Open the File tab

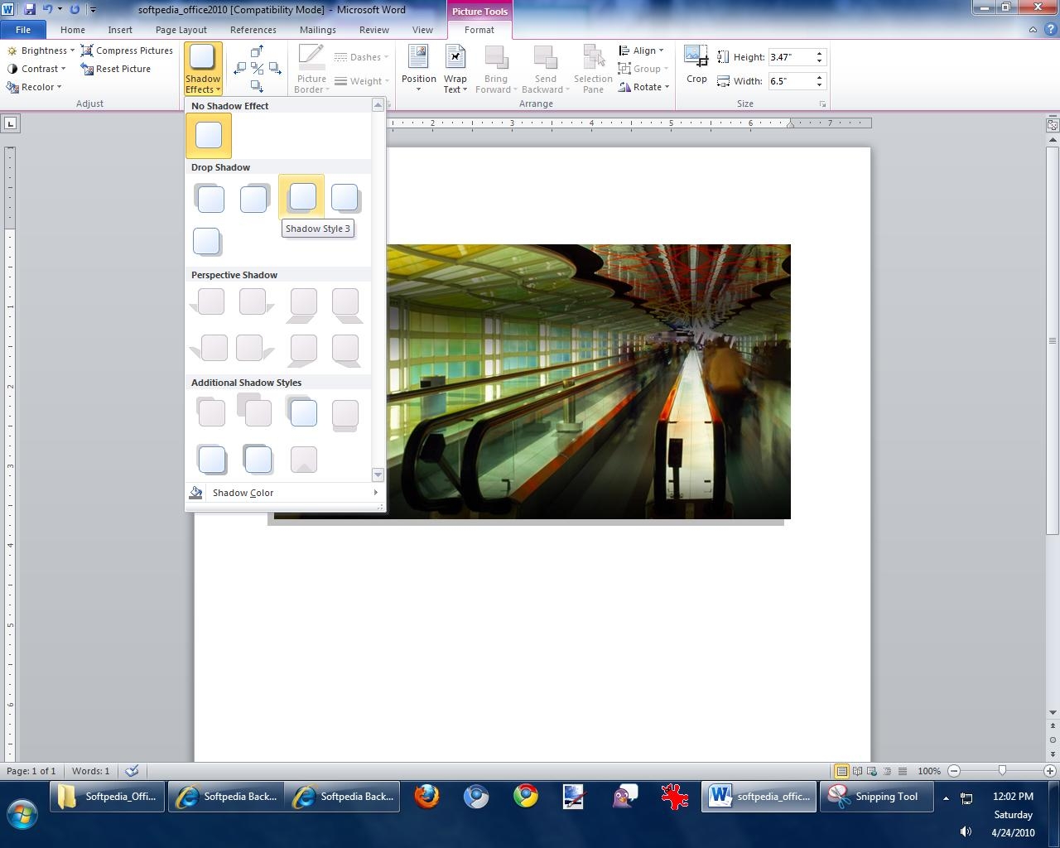23,30
